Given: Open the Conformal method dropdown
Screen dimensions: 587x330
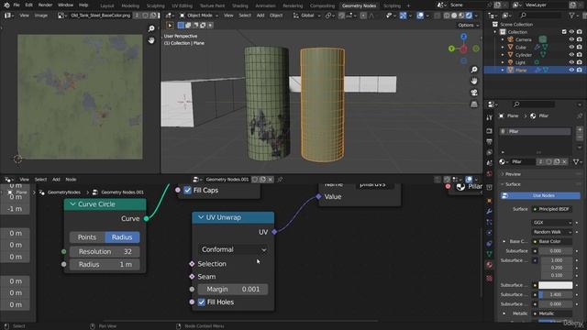Looking at the screenshot, I should point(233,249).
